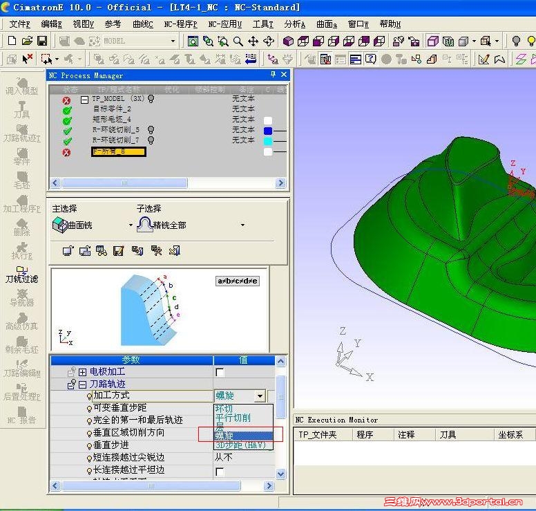Image resolution: width=536 pixels, height=511 pixels.
Task: Click the pin icon of NC Process Manager
Action: pyautogui.click(x=273, y=74)
